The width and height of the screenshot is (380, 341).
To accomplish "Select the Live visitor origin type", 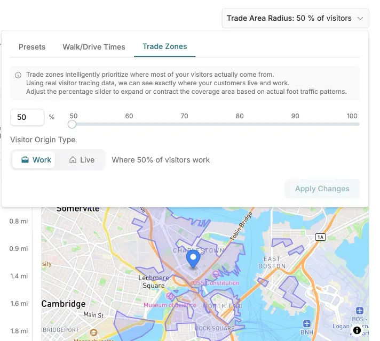I will tap(82, 160).
